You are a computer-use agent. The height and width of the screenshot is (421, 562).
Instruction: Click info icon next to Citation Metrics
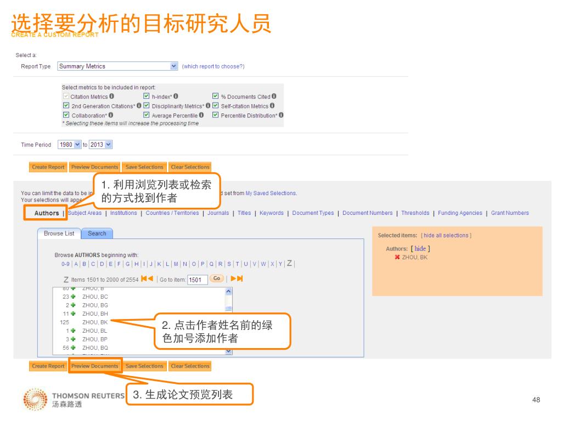tap(112, 96)
